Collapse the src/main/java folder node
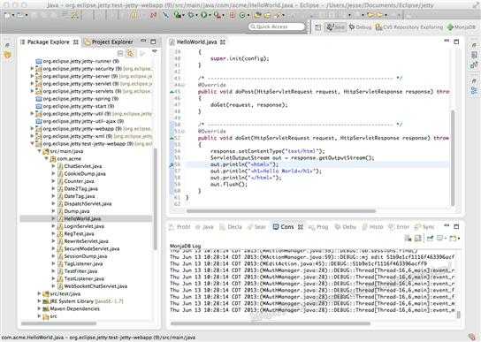 (x=39, y=151)
